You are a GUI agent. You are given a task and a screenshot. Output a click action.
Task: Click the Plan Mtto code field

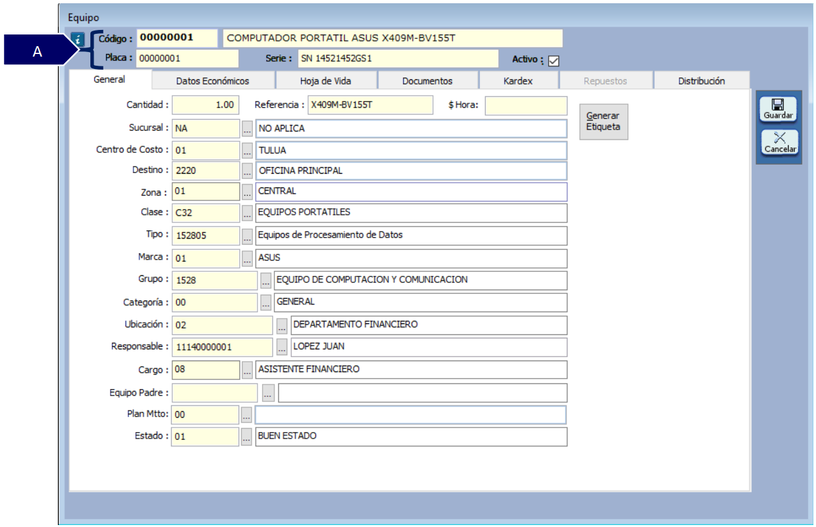(x=205, y=414)
